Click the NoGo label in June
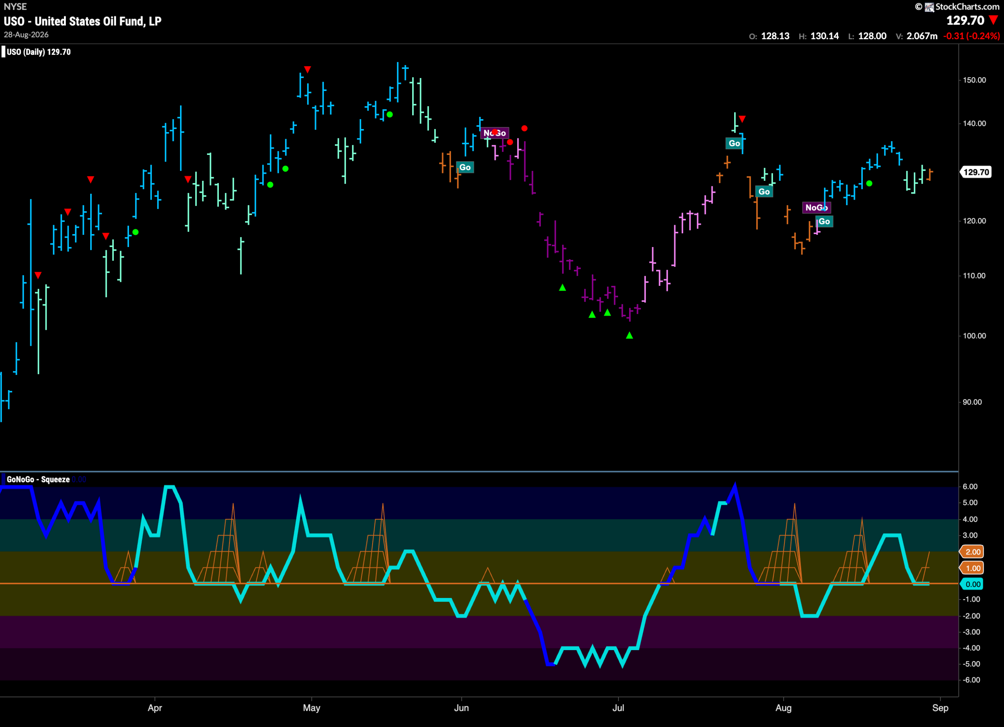The width and height of the screenshot is (1004, 727). [x=495, y=133]
